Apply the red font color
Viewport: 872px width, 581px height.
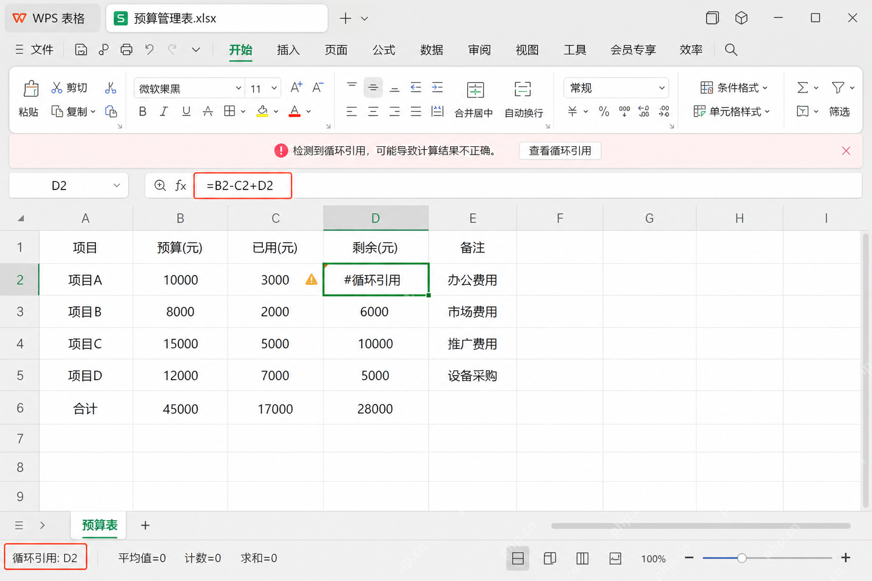tap(294, 111)
